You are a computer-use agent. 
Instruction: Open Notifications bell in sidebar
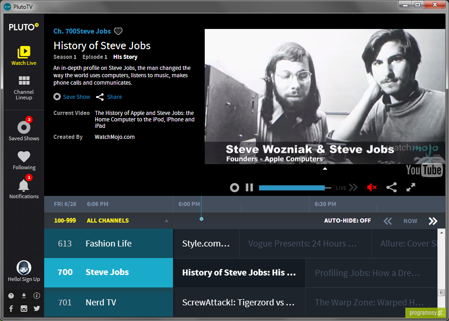(24, 187)
